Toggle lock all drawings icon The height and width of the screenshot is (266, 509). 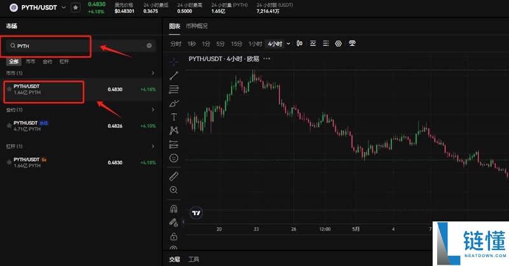[x=174, y=236]
